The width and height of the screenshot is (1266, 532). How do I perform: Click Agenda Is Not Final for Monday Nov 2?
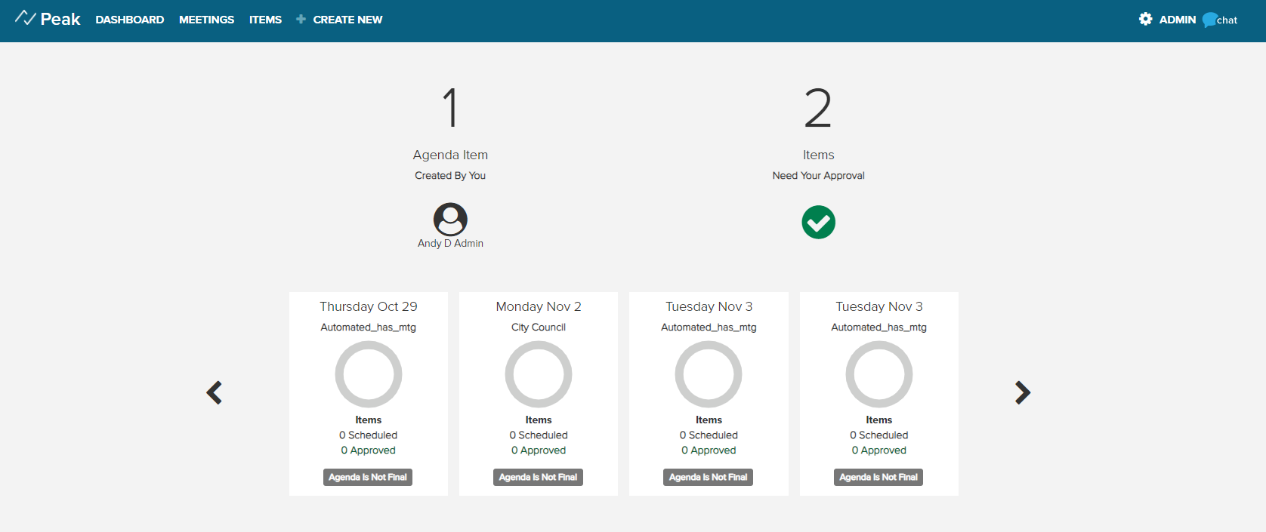pyautogui.click(x=538, y=477)
